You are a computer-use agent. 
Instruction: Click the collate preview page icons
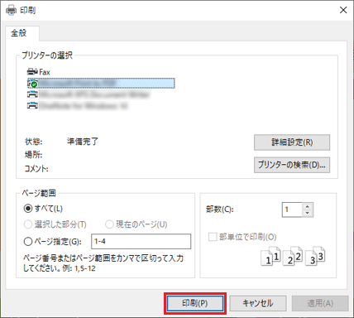pyautogui.click(x=293, y=257)
